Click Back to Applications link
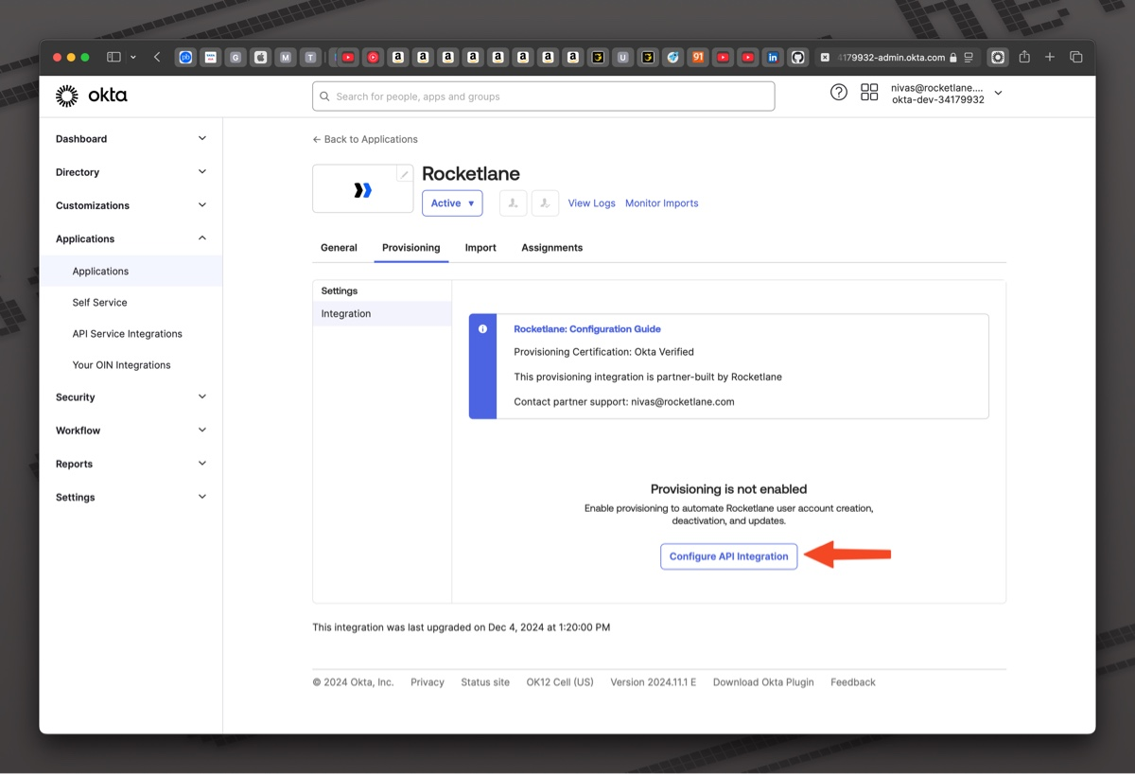 point(365,139)
